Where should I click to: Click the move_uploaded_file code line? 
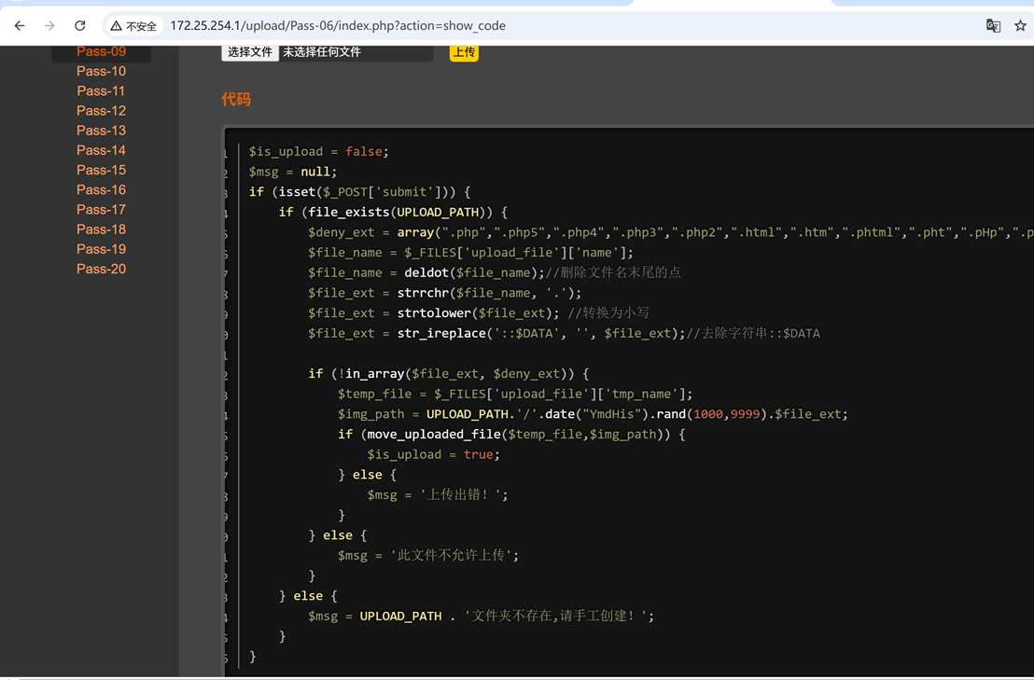coord(511,435)
